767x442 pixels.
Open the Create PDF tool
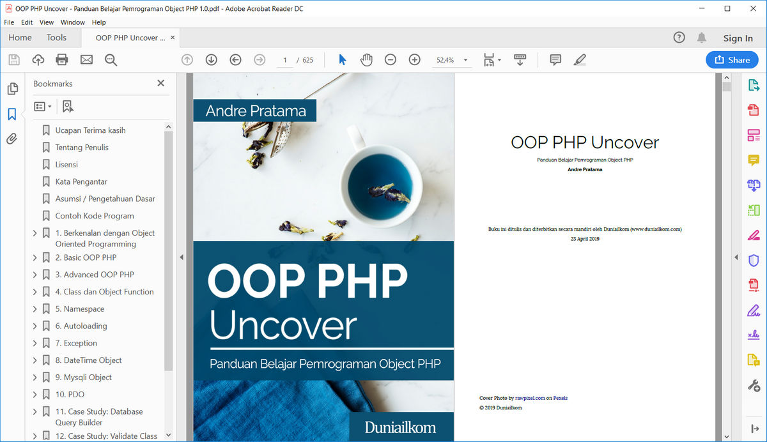754,111
